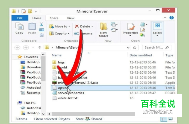The height and width of the screenshot is (124, 189).
Task: Select the ops.txt file
Action: click(113, 88)
